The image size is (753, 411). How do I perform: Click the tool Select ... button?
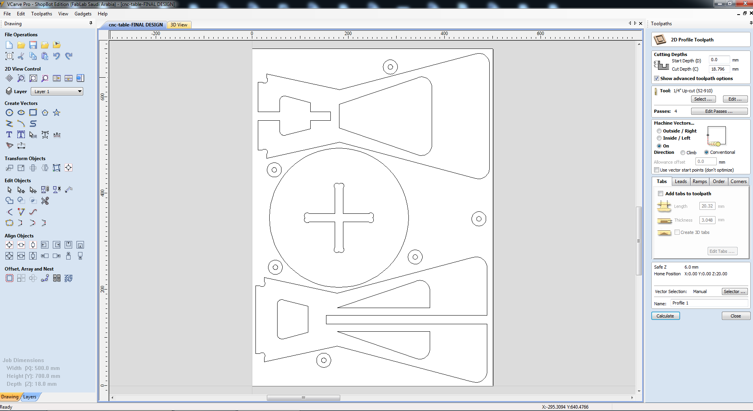[703, 99]
